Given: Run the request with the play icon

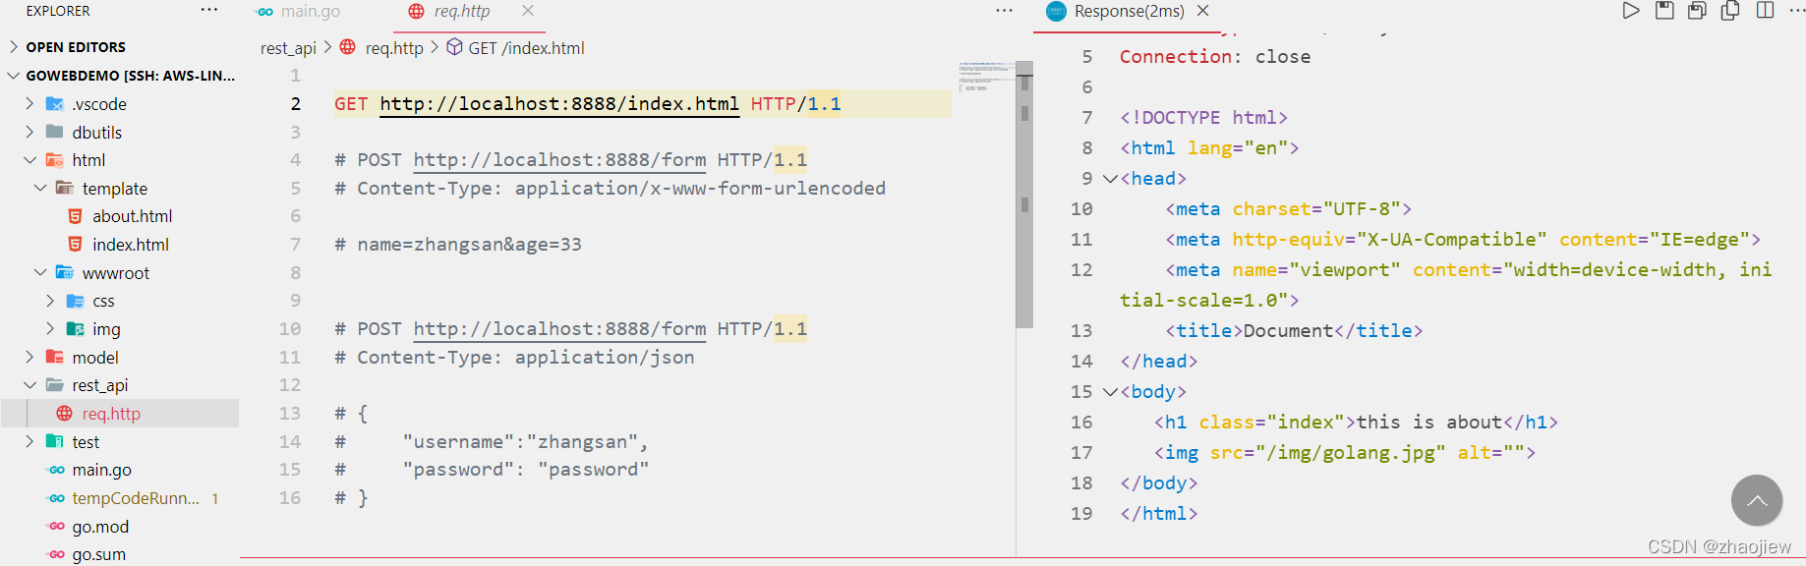Looking at the screenshot, I should [1631, 11].
